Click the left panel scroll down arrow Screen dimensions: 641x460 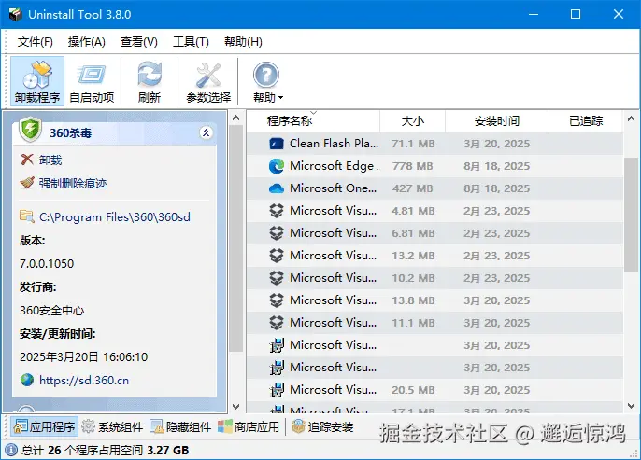pyautogui.click(x=235, y=406)
